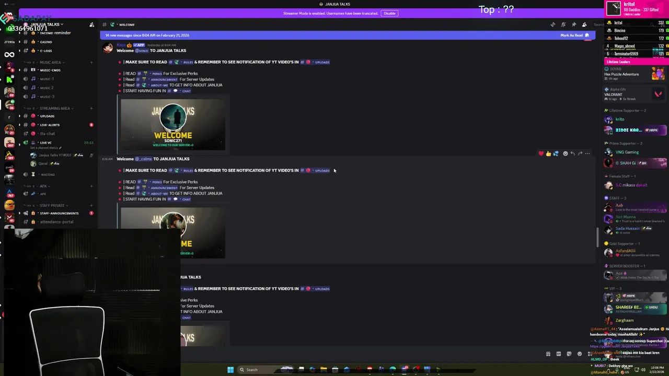Open tts-chat channel

coord(57,134)
